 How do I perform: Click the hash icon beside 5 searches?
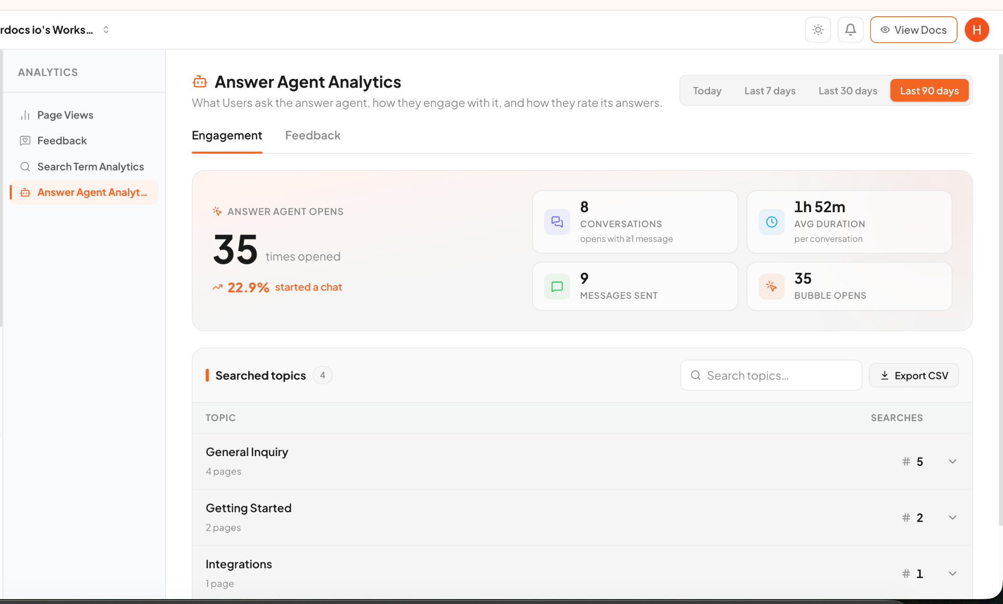click(906, 461)
